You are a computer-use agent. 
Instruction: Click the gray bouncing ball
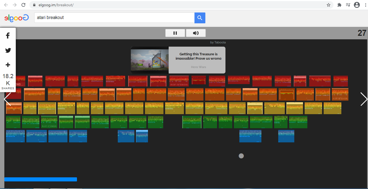pos(241,156)
